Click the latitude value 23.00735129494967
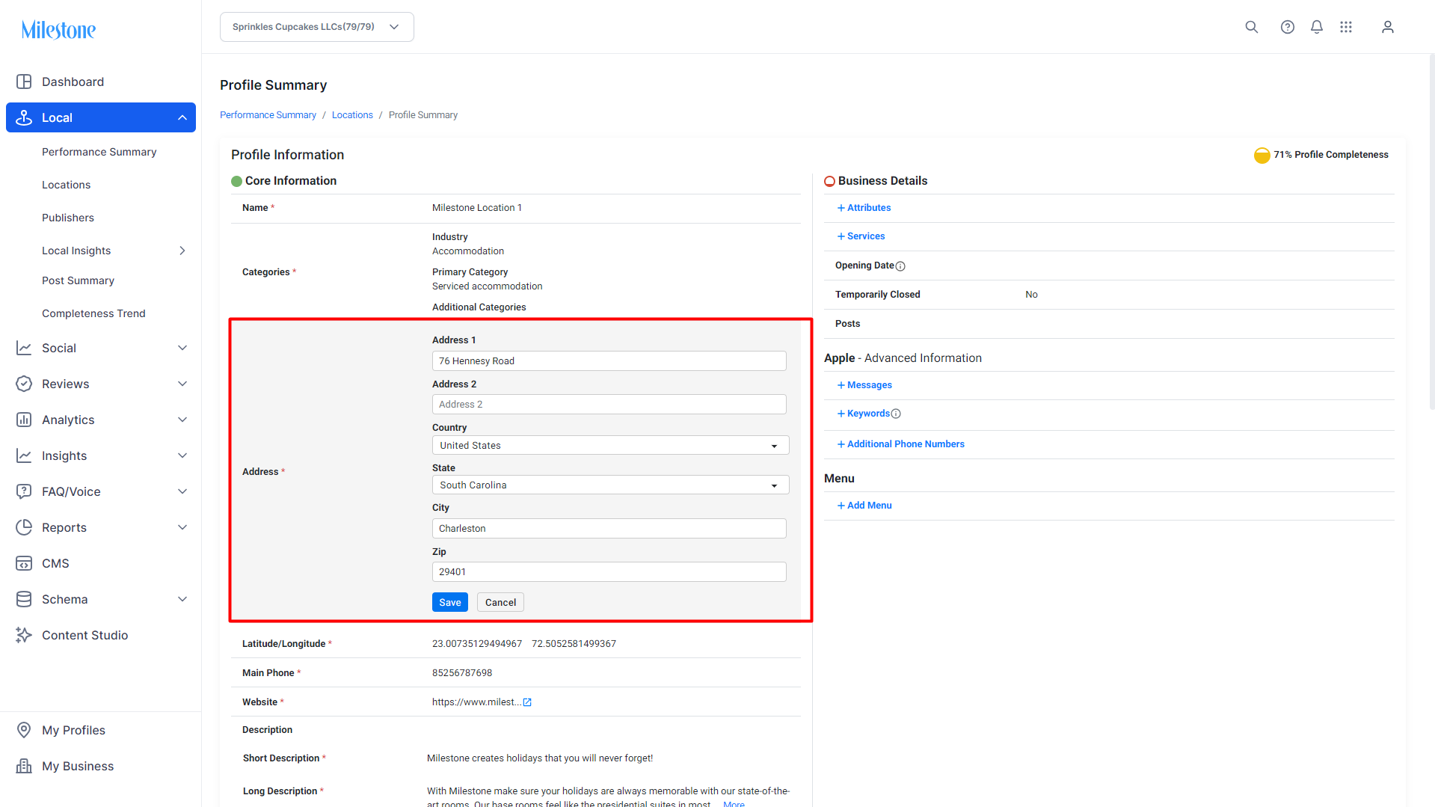The height and width of the screenshot is (807, 1435). pos(477,644)
